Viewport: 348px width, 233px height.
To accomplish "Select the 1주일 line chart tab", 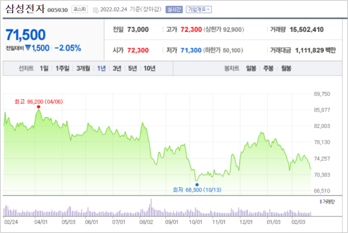I will pos(62,68).
